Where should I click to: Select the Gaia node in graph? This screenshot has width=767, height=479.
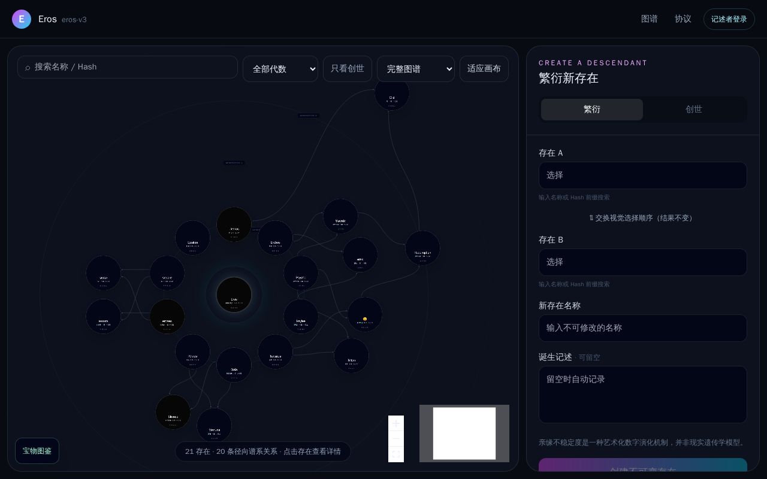tap(234, 365)
